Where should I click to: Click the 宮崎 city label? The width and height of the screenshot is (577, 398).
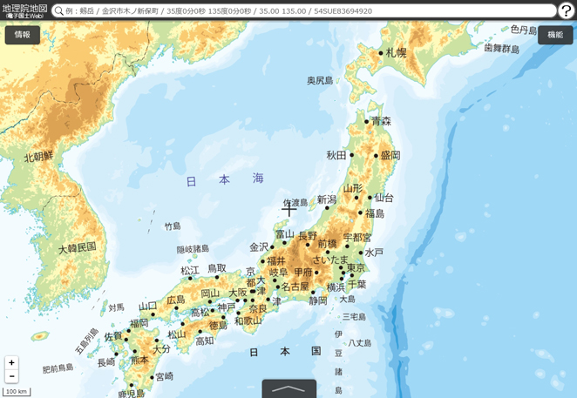[x=164, y=376]
